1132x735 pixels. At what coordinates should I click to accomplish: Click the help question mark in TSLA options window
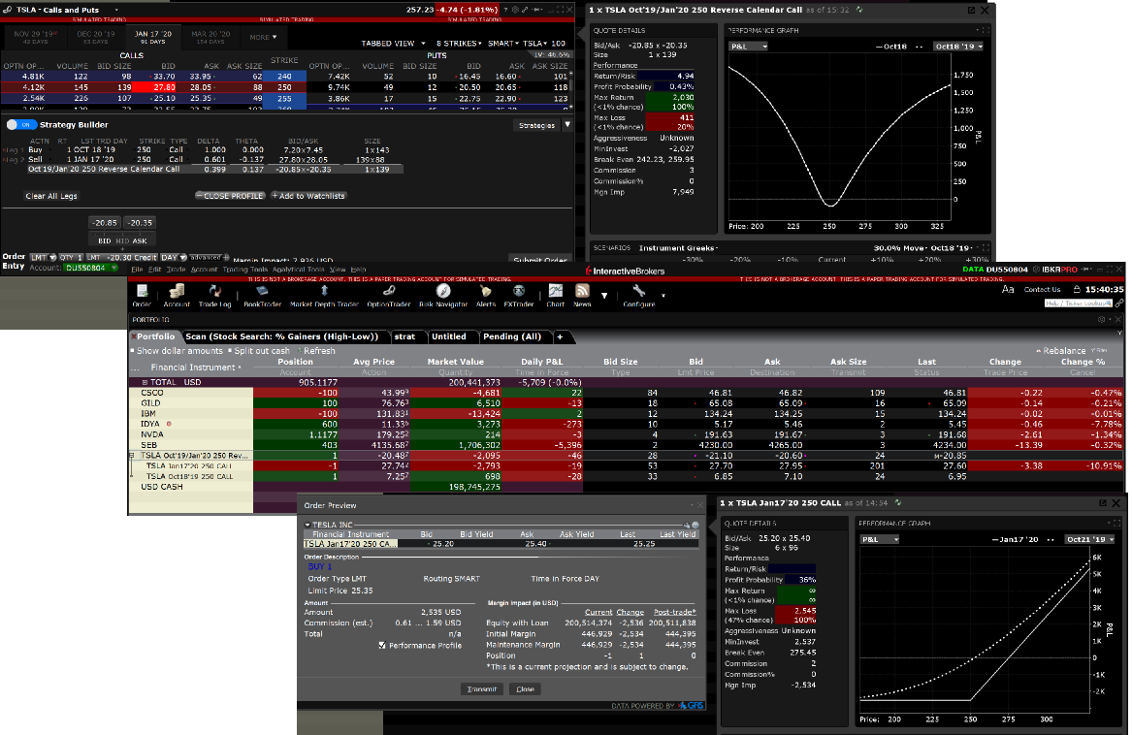pyautogui.click(x=506, y=10)
